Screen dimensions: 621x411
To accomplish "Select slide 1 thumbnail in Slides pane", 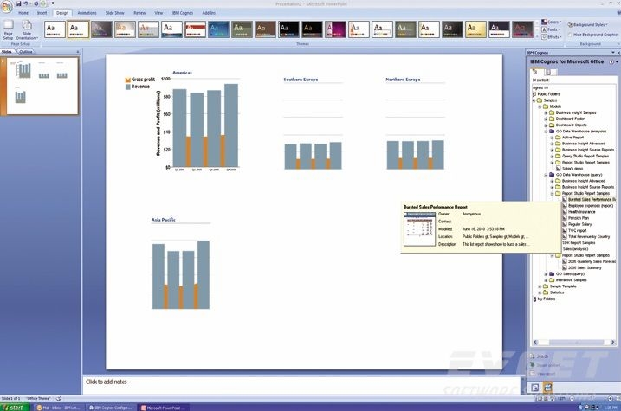I will 42,86.
